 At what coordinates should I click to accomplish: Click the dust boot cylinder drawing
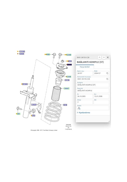coord(56,94)
